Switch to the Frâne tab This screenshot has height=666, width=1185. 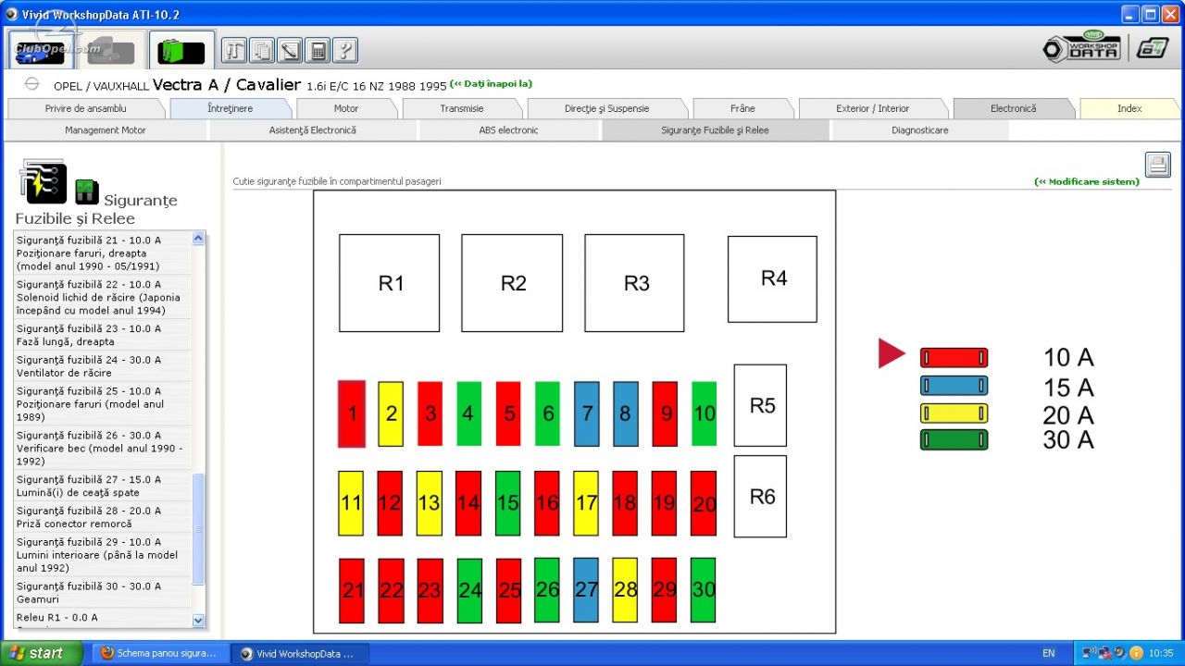pos(742,108)
